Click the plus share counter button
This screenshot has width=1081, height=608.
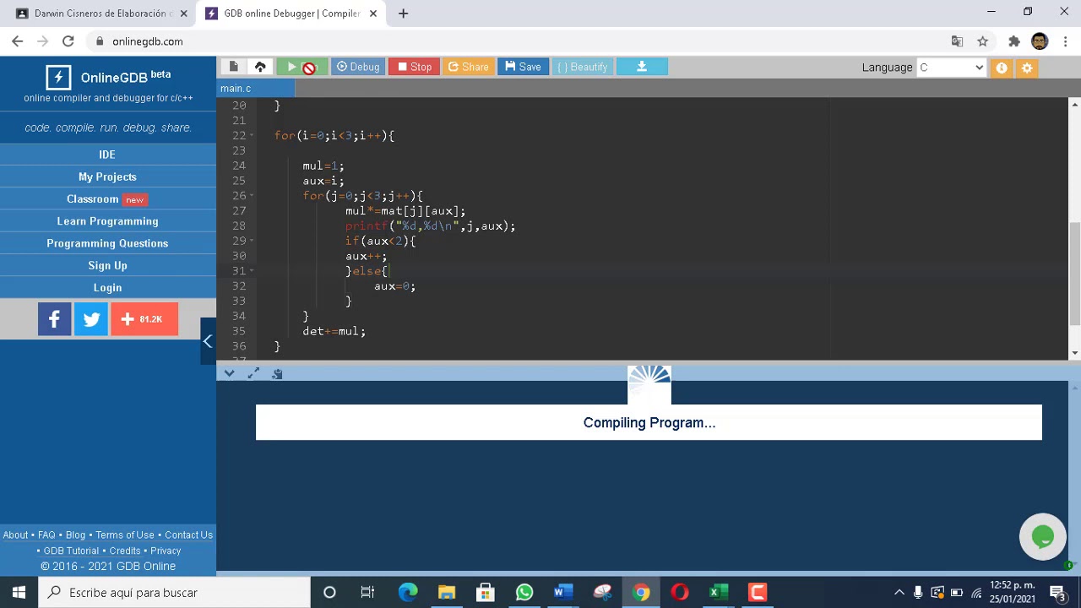click(x=144, y=319)
